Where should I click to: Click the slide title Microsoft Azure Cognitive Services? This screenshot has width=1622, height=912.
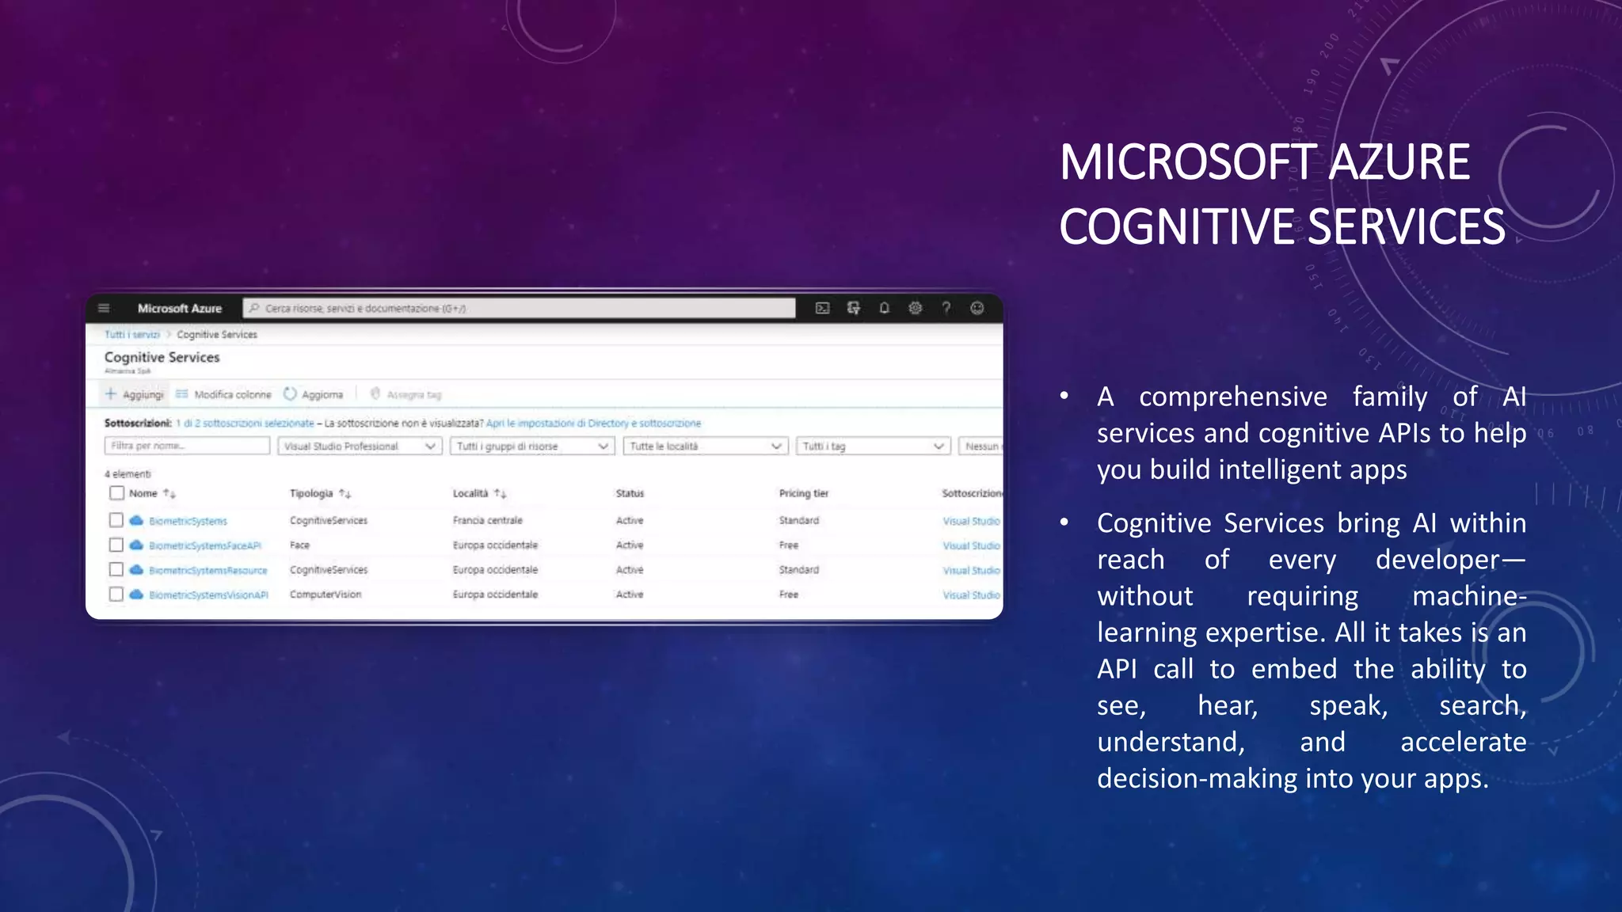click(x=1282, y=195)
